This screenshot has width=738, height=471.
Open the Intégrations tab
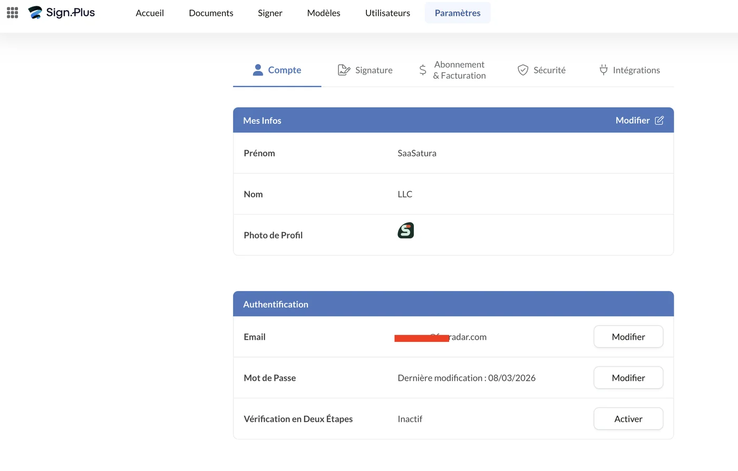(629, 70)
